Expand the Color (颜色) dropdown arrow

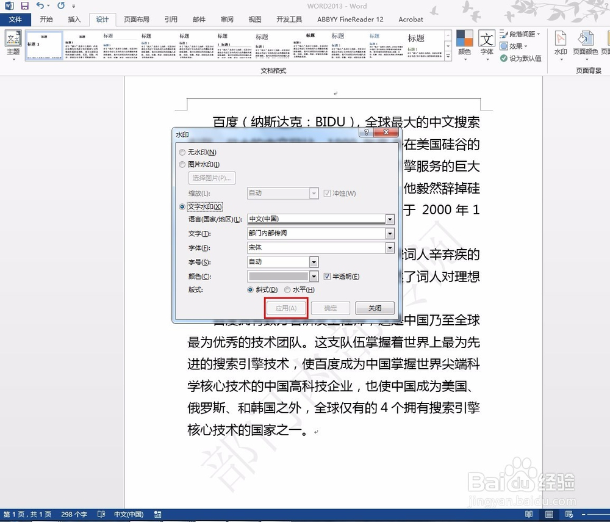pyautogui.click(x=314, y=277)
